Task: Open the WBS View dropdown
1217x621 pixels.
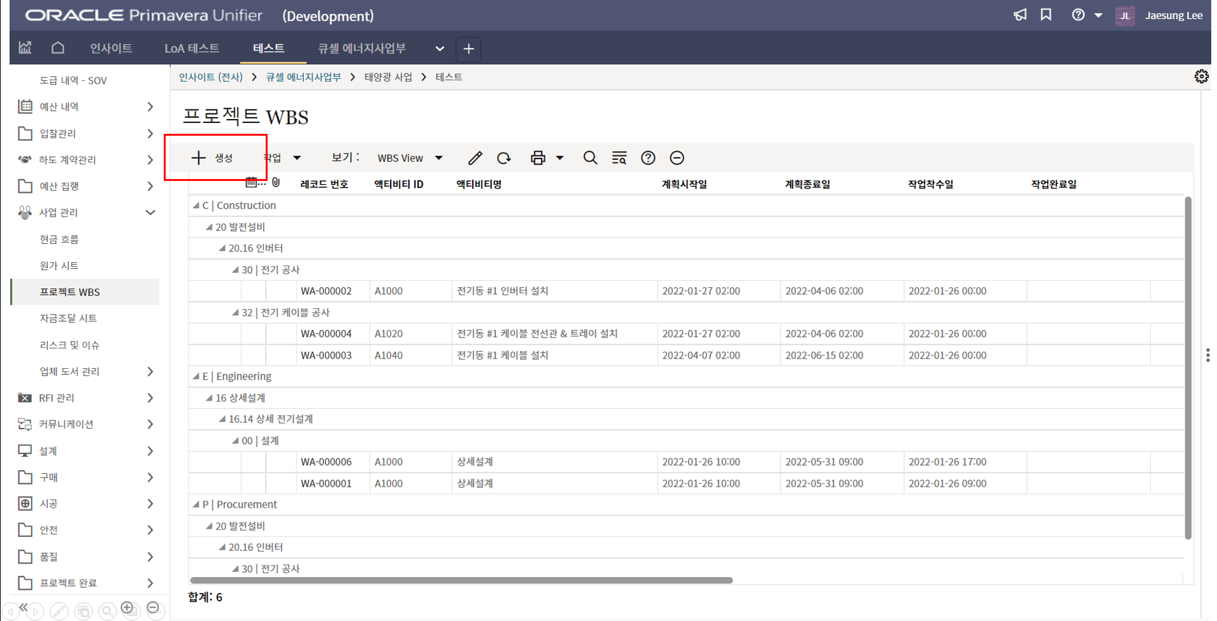Action: tap(410, 158)
